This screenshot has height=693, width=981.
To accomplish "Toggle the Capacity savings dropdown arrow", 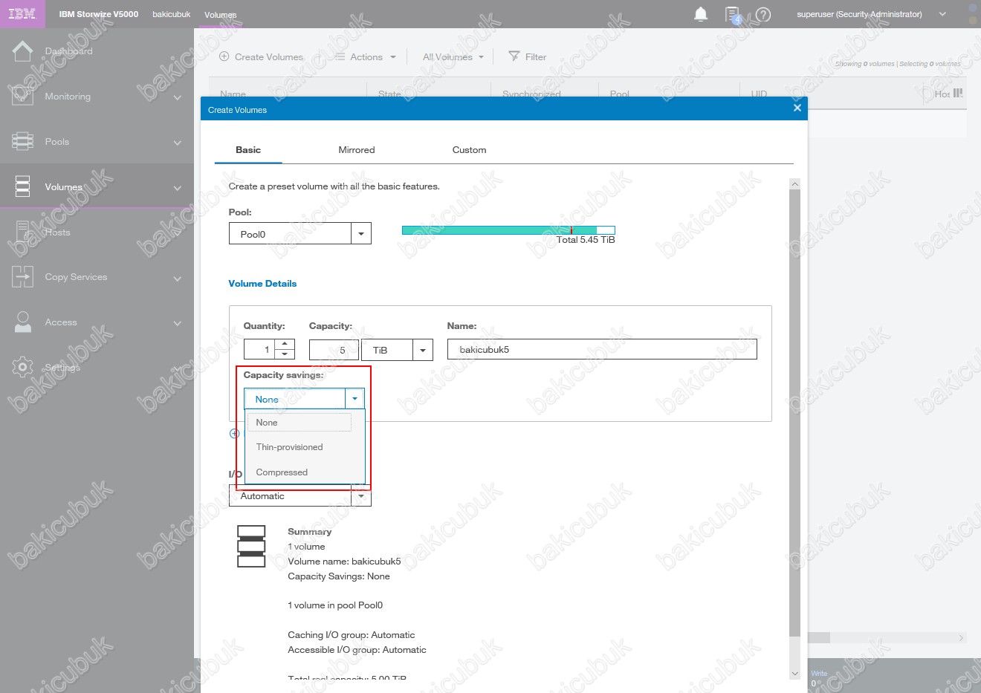I will coord(355,399).
